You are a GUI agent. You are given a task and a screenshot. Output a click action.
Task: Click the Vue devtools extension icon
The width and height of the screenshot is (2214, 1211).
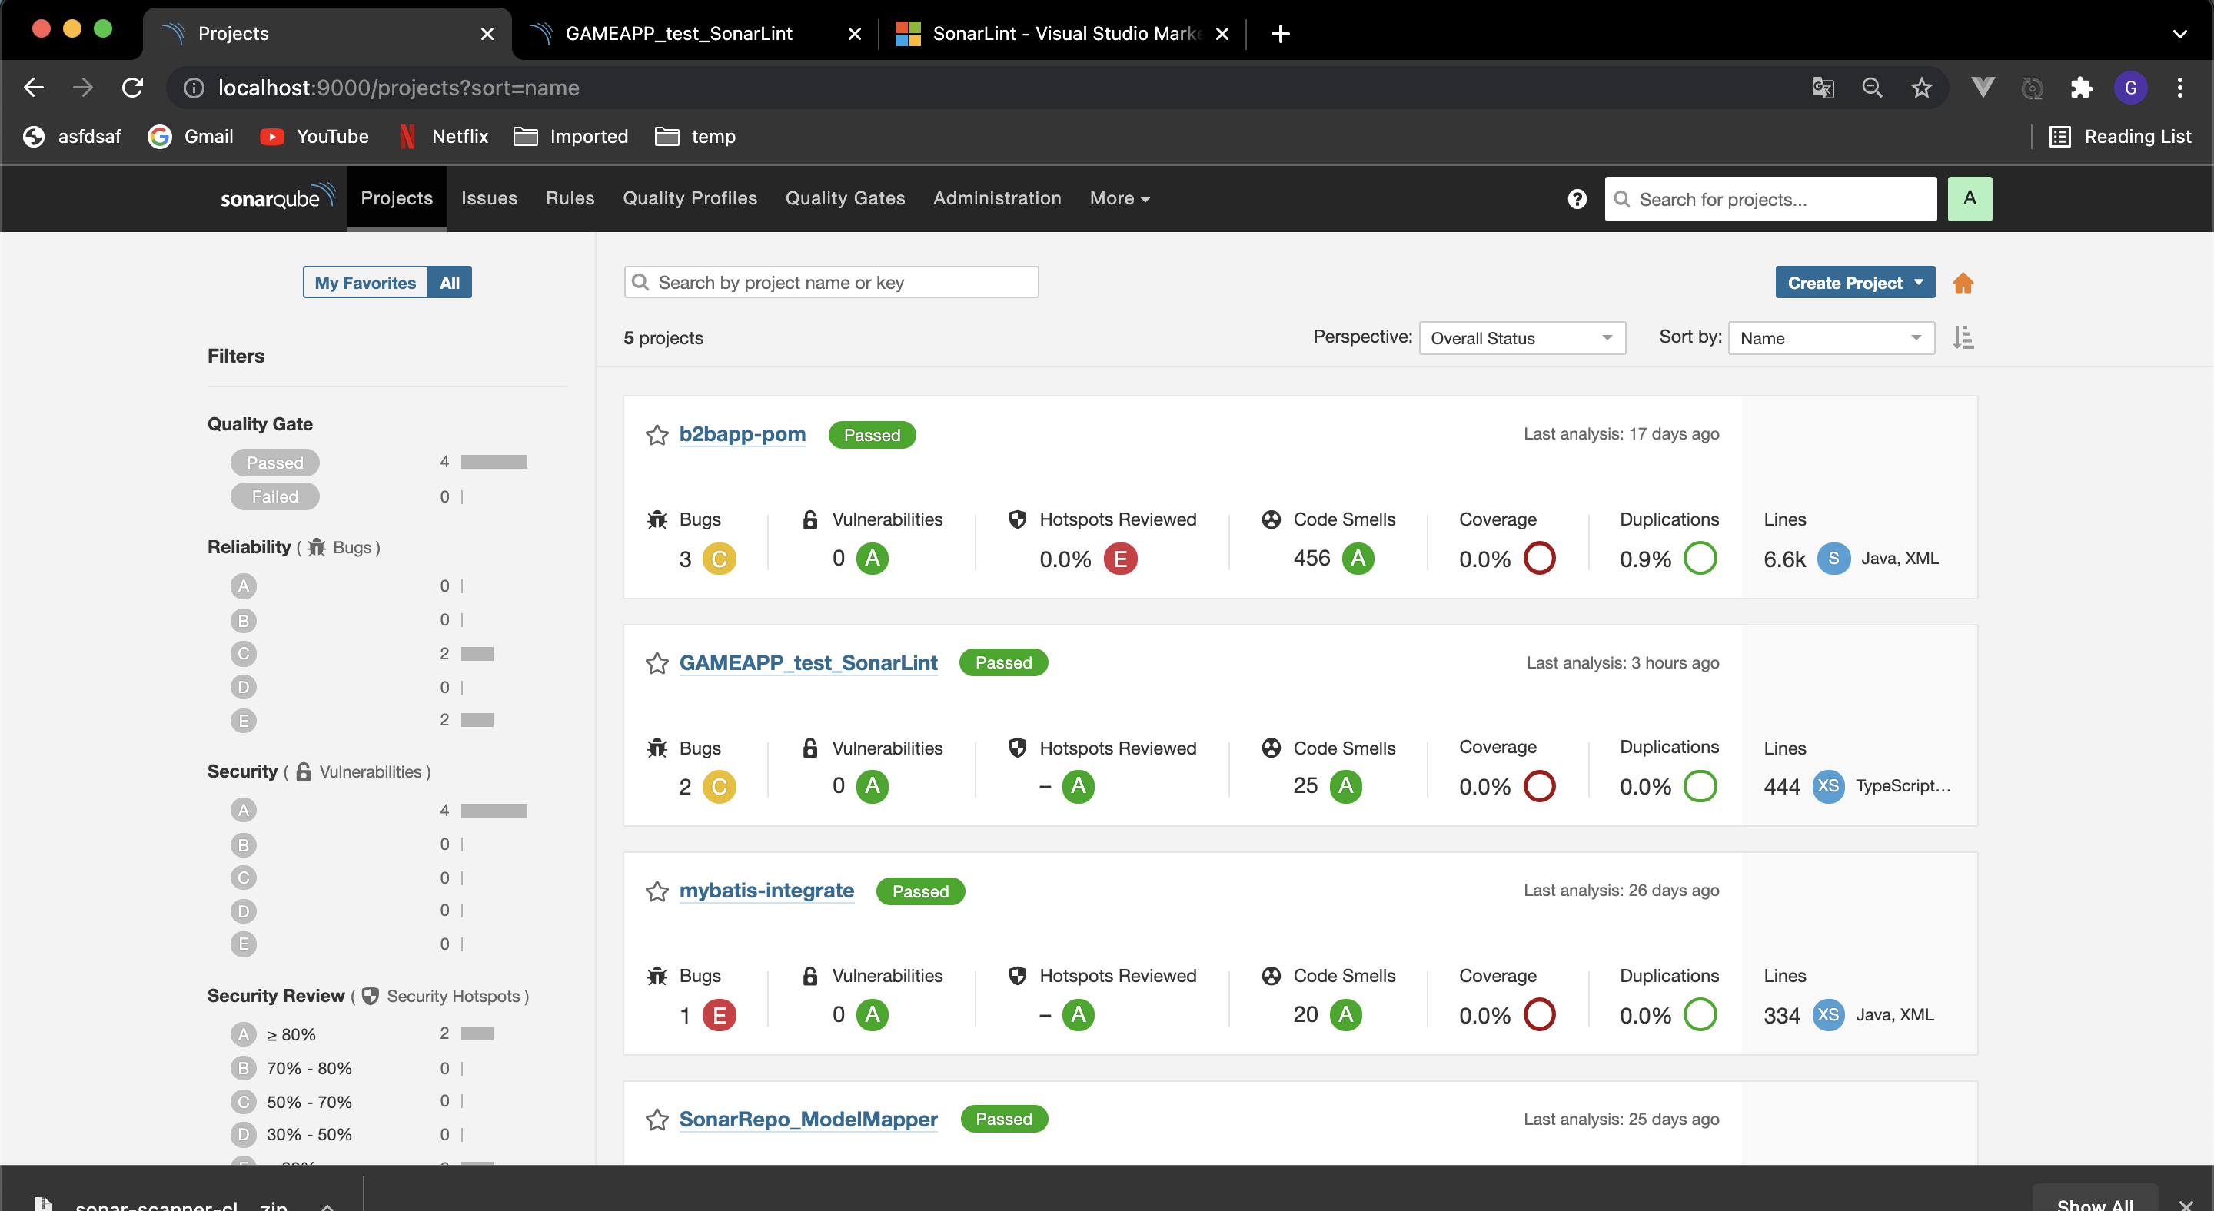pyautogui.click(x=1982, y=88)
